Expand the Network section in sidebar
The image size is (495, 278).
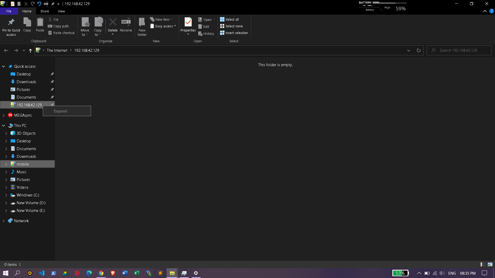[3, 221]
